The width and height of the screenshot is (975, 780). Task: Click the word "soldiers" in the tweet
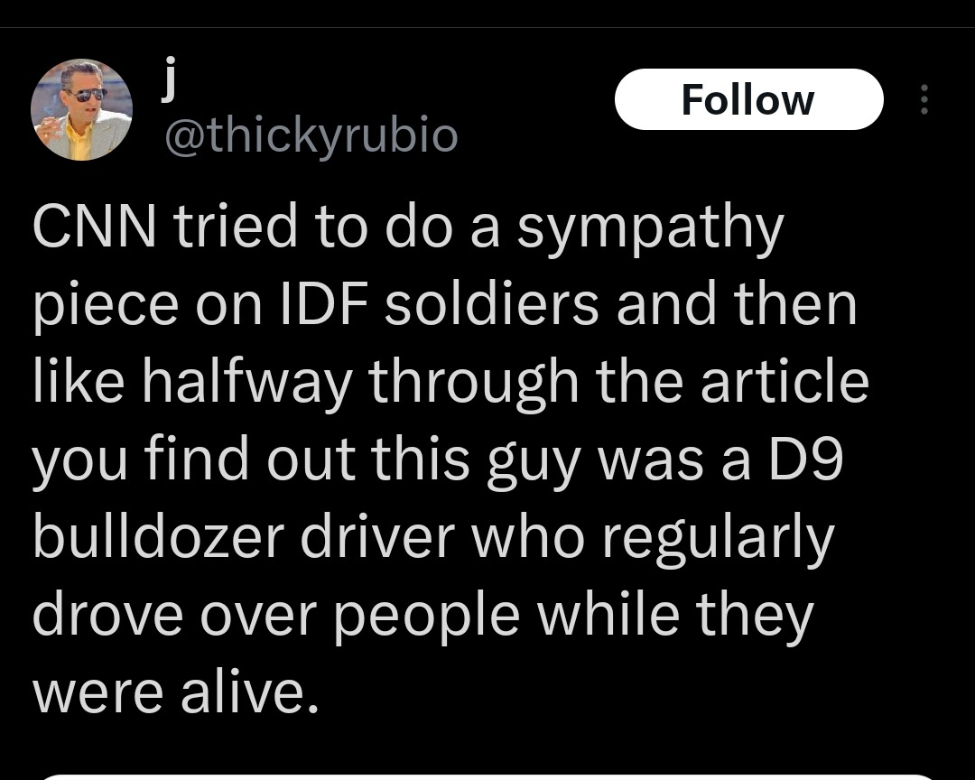click(492, 304)
